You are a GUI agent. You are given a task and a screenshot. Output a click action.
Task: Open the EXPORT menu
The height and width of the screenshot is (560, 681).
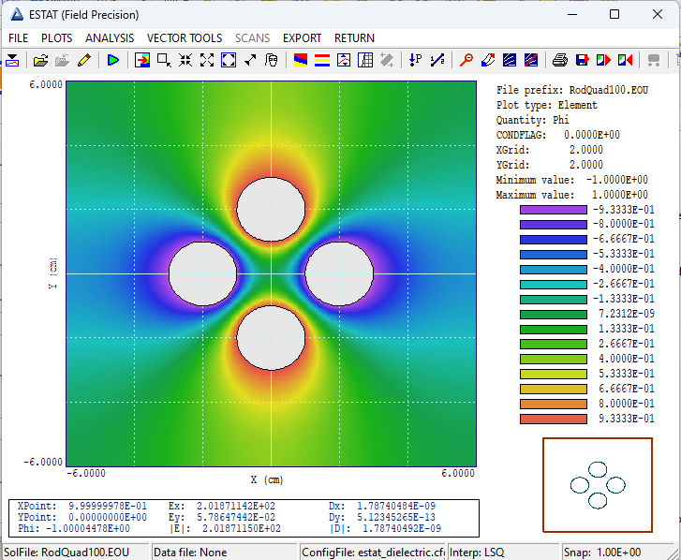(x=302, y=38)
